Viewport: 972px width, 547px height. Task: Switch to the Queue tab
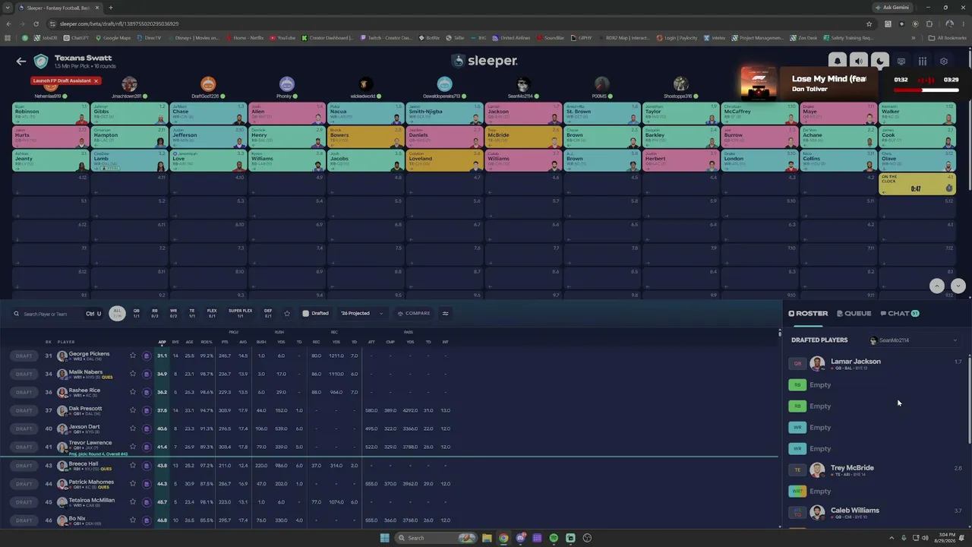coord(854,313)
